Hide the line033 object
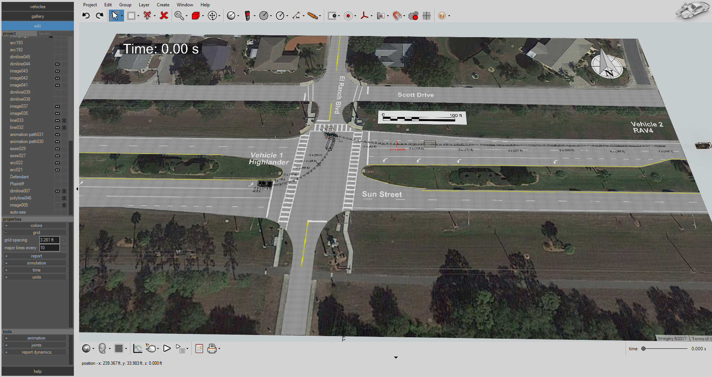The height and width of the screenshot is (377, 712). point(57,120)
